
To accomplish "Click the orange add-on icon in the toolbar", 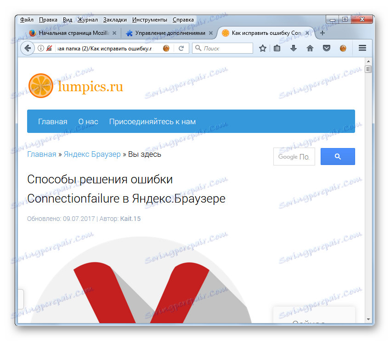I will 343,48.
